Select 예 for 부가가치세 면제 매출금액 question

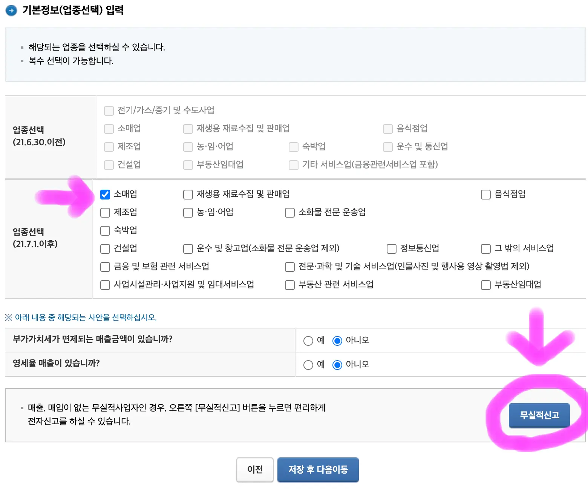tap(308, 340)
